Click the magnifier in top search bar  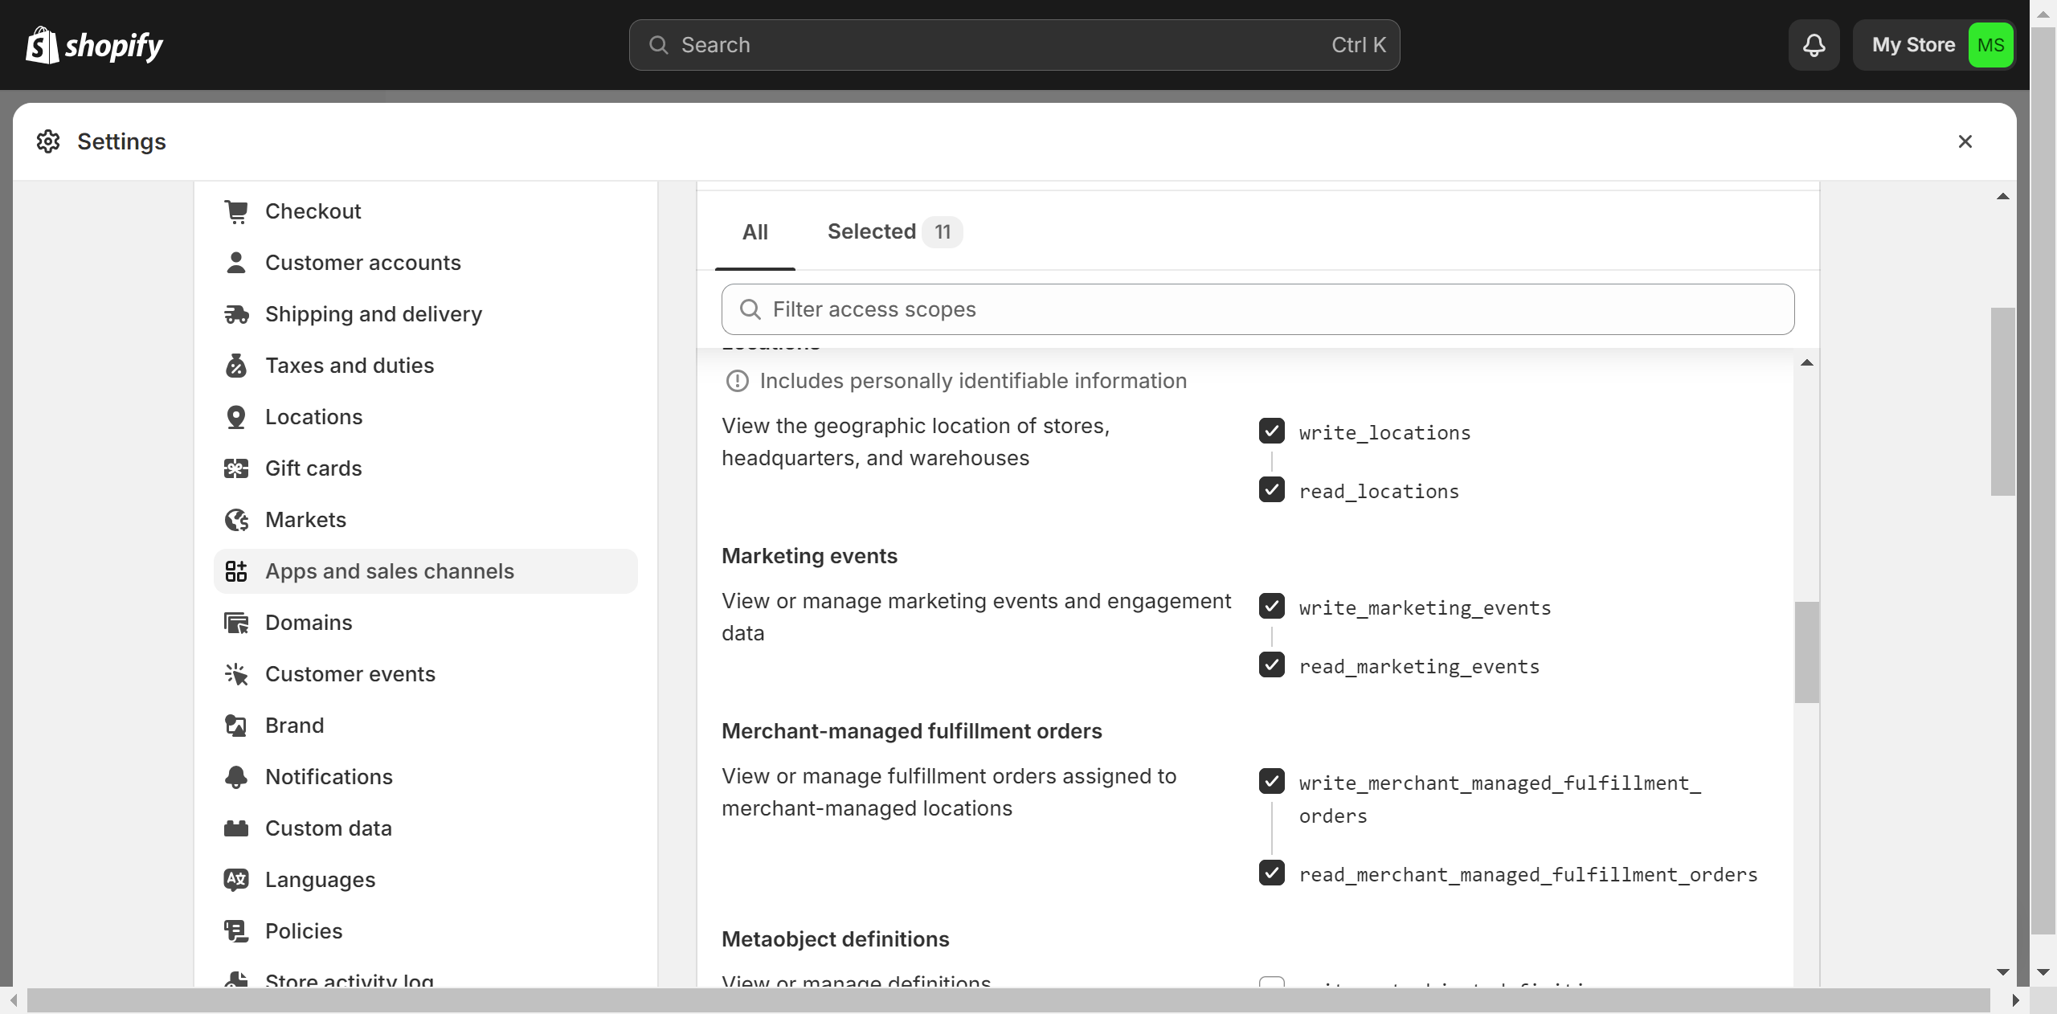coord(659,45)
